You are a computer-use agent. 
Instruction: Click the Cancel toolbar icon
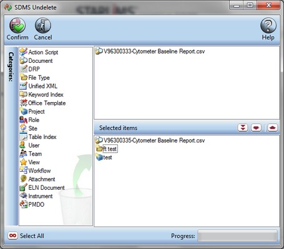pos(43,26)
